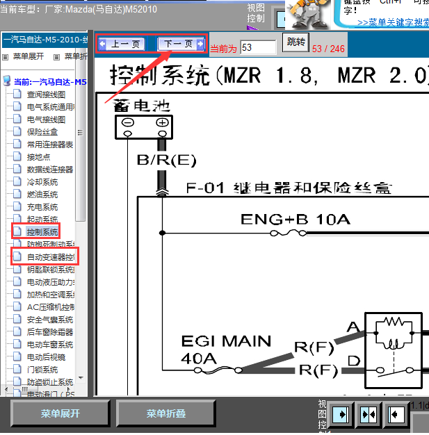The width and height of the screenshot is (429, 435).
Task: Click page icon beside 门锁系统
Action: point(17,369)
